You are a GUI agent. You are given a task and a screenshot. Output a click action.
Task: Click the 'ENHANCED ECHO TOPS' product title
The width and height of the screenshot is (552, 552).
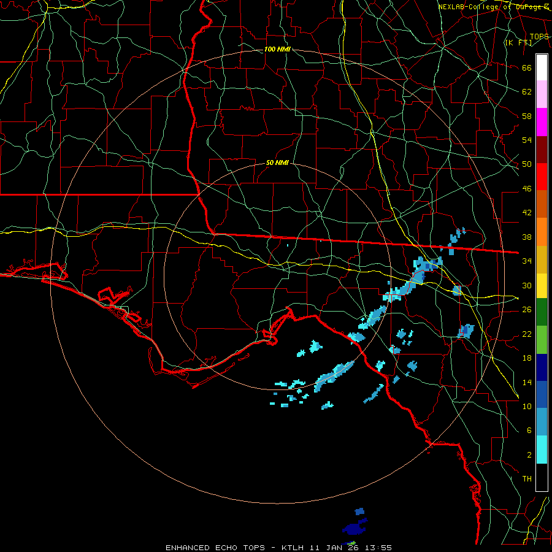215,548
